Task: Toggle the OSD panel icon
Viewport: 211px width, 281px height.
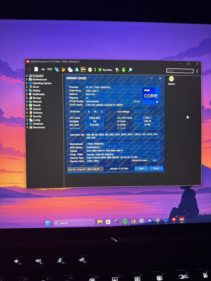Action: pyautogui.click(x=83, y=69)
